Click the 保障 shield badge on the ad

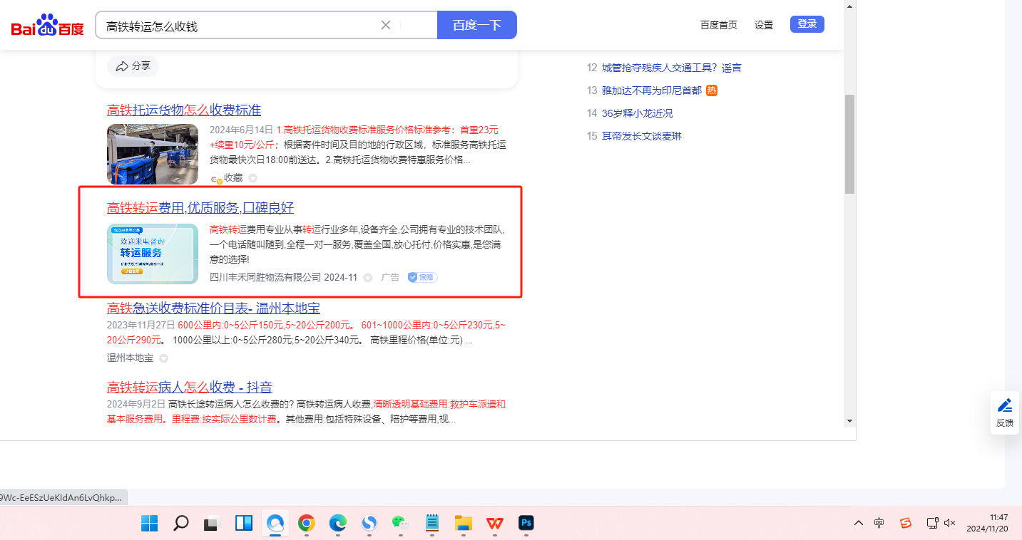(x=421, y=277)
